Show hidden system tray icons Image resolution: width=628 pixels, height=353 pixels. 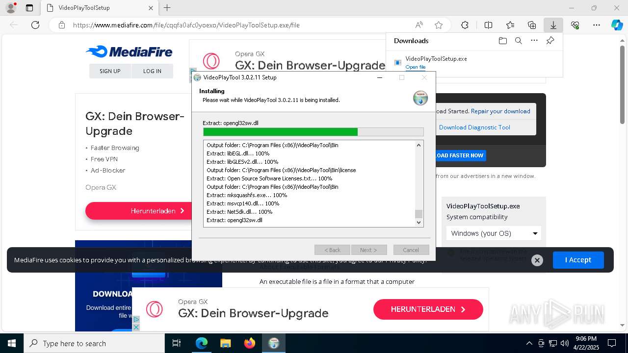pos(529,343)
